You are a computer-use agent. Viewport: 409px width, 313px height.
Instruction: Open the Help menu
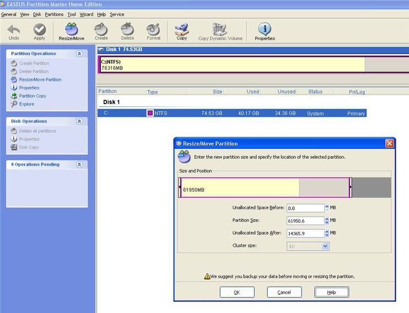[101, 14]
